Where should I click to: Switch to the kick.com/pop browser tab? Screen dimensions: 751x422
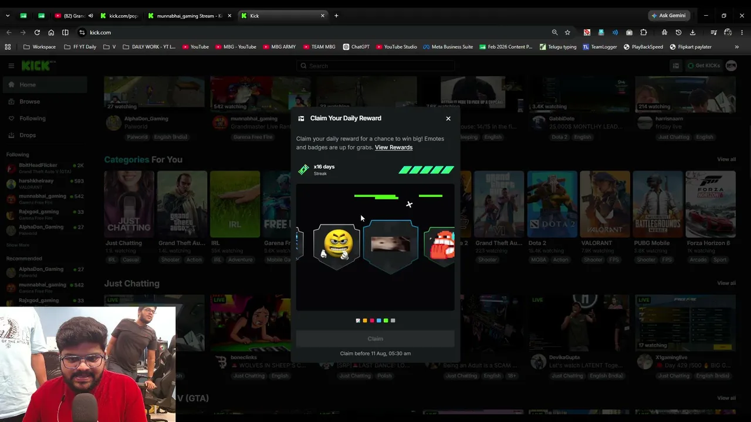click(x=119, y=16)
